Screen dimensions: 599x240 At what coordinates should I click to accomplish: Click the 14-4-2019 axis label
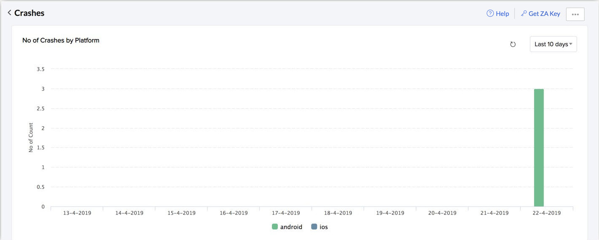click(129, 213)
